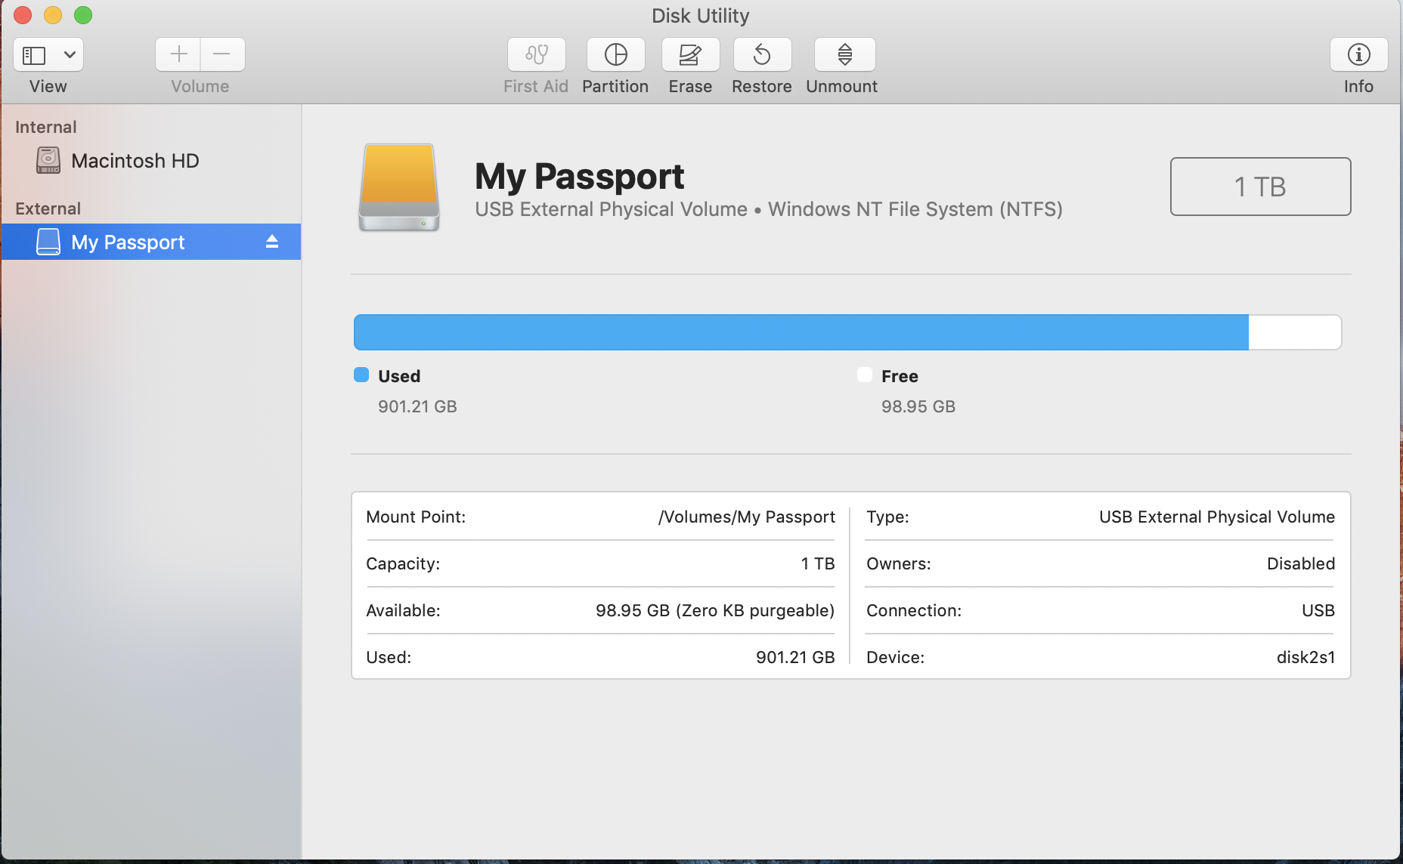This screenshot has height=864, width=1403.
Task: Click the "Disk Utility" window title
Action: tap(701, 16)
